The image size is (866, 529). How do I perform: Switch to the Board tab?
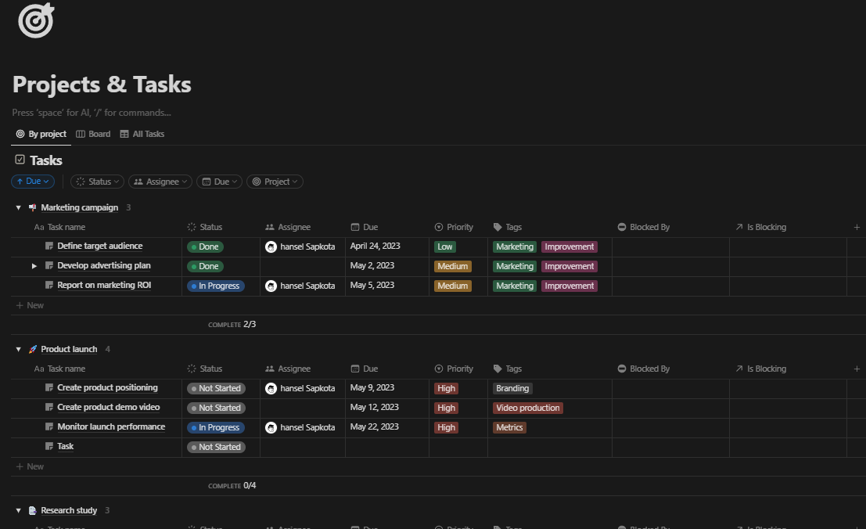[x=93, y=134]
